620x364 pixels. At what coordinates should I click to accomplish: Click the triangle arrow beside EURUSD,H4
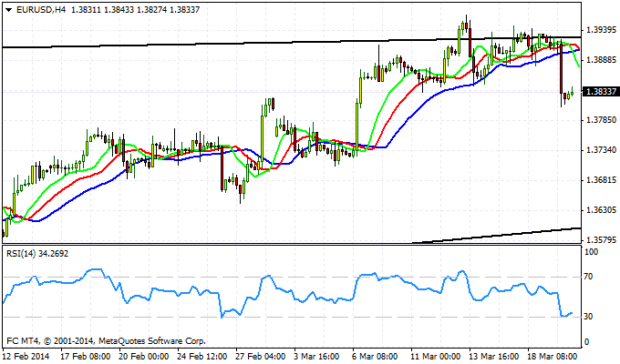[9, 10]
